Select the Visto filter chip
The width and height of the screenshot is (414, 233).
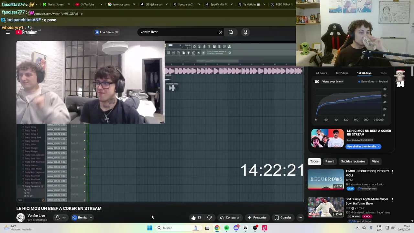point(376,161)
